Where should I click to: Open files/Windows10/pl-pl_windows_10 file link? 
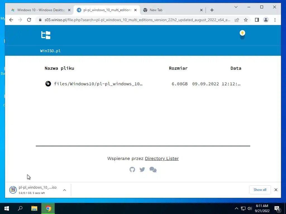point(98,84)
